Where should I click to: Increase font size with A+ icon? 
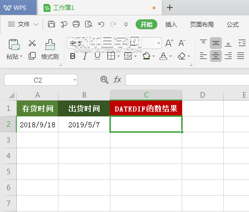tap(169, 43)
